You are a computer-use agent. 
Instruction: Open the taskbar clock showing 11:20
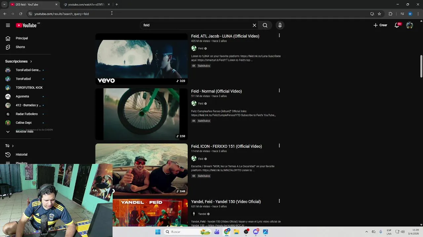click(413, 232)
